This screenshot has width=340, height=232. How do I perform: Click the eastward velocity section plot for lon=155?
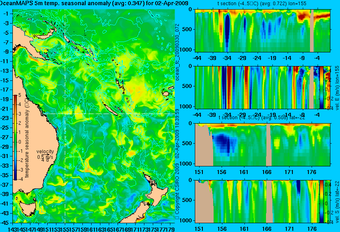[x=262, y=87]
